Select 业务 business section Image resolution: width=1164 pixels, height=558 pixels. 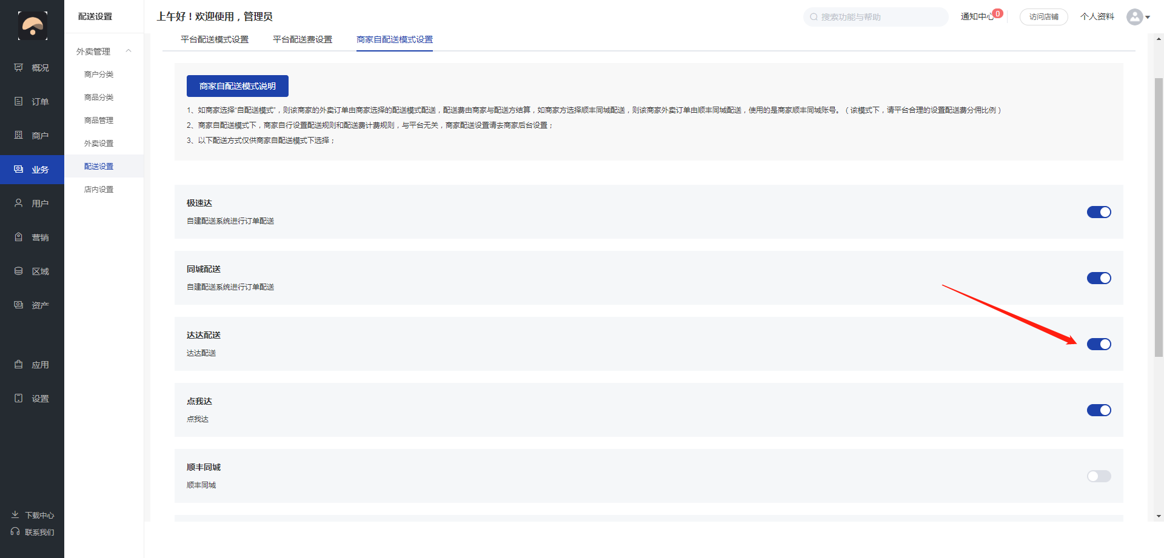point(32,170)
